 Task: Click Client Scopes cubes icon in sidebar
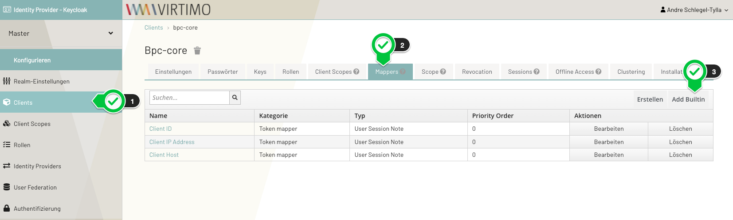(x=7, y=124)
